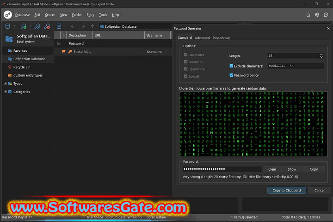
Task: Click the Softpedian Database folder icon in sidebar
Action: (x=10, y=59)
